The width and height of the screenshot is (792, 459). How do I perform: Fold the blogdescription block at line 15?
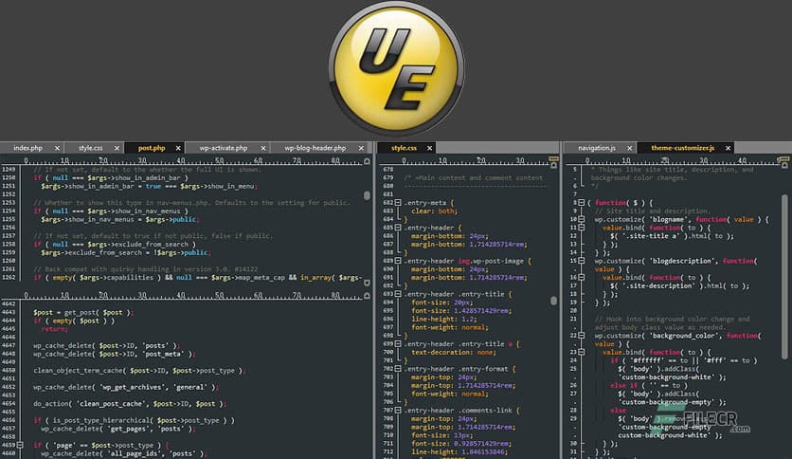582,261
